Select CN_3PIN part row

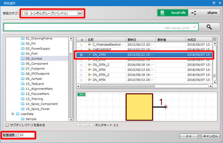tap(145, 70)
